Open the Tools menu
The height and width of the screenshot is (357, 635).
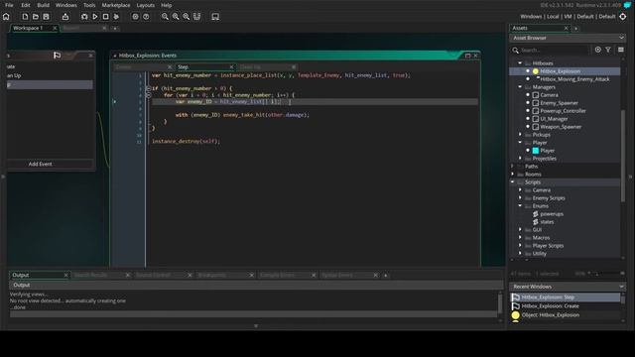(x=89, y=5)
